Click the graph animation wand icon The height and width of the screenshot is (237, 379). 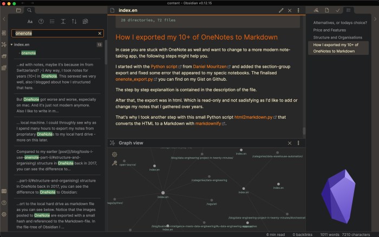click(x=114, y=162)
